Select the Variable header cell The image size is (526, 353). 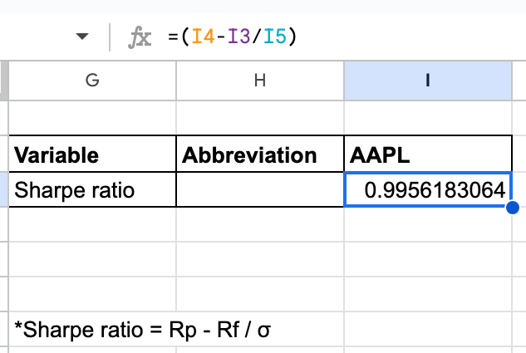click(92, 154)
